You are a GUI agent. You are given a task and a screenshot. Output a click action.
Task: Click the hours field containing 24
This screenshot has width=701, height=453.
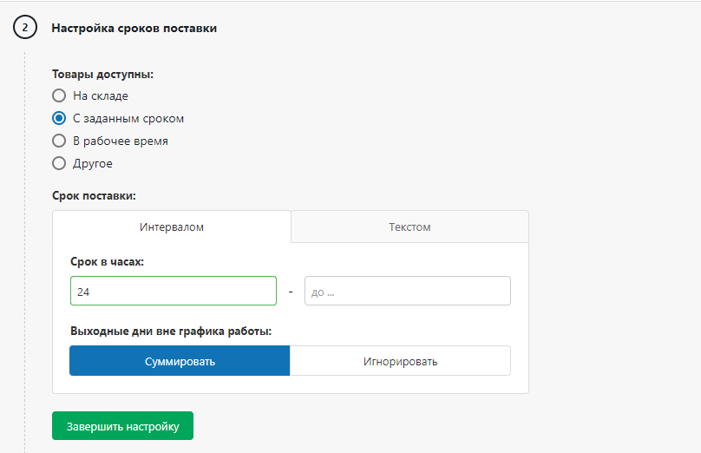pyautogui.click(x=174, y=292)
